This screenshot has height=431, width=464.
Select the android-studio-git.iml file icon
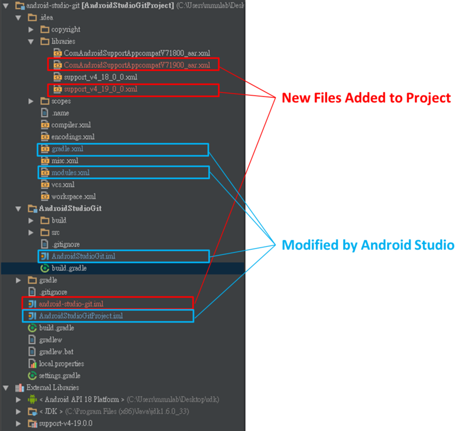[32, 304]
